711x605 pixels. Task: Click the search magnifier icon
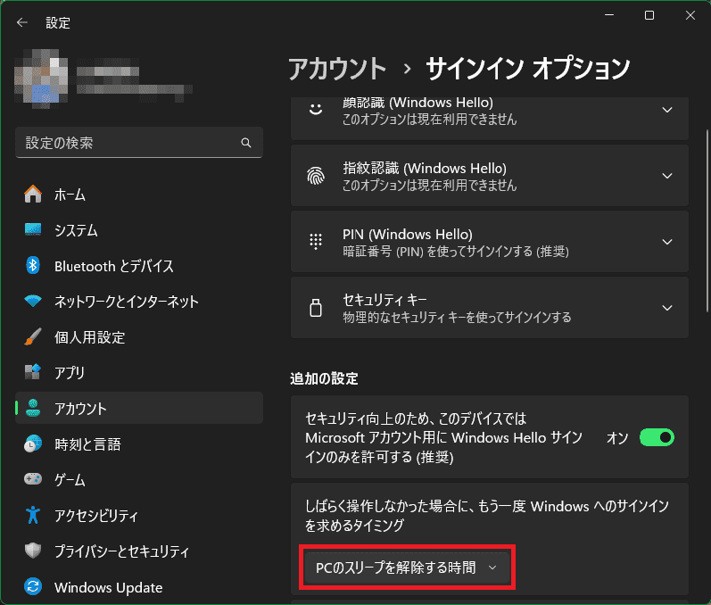[x=246, y=143]
